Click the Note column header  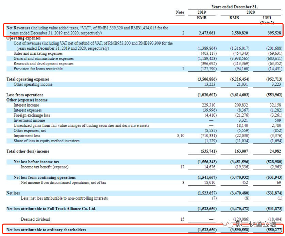pyautogui.click(x=180, y=12)
